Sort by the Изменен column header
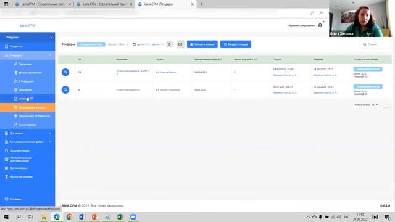Viewport: 395px width, 222px height. click(x=318, y=59)
